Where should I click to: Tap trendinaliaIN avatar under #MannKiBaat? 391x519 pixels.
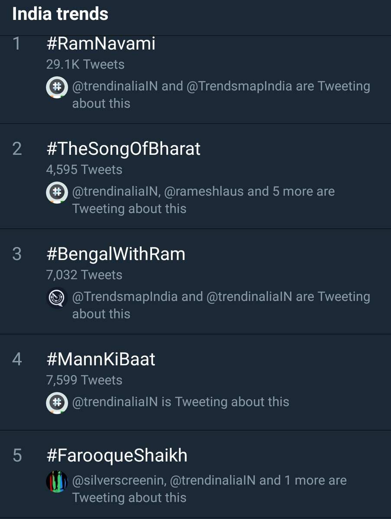pos(57,403)
